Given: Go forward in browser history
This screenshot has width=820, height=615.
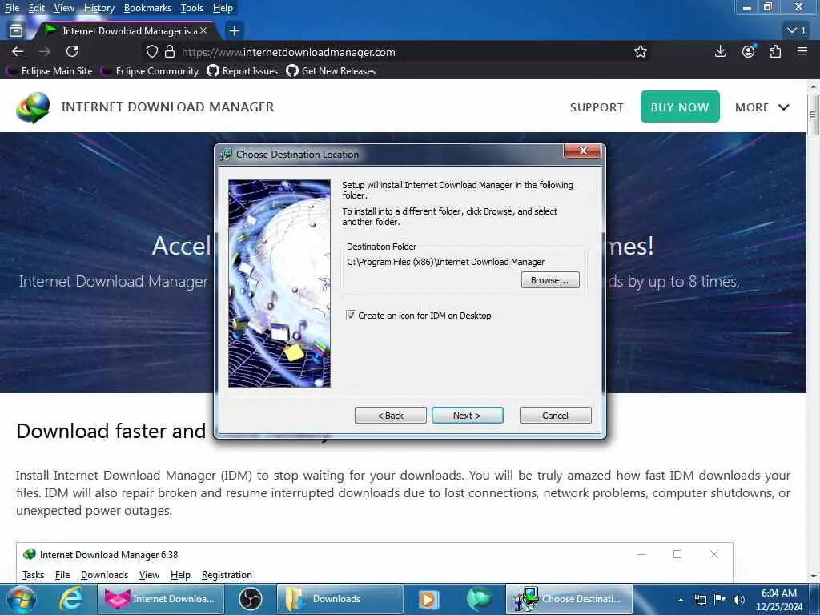Looking at the screenshot, I should coord(45,52).
